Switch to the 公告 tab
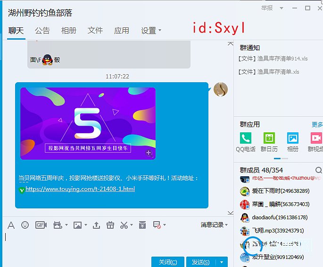 coord(42,31)
